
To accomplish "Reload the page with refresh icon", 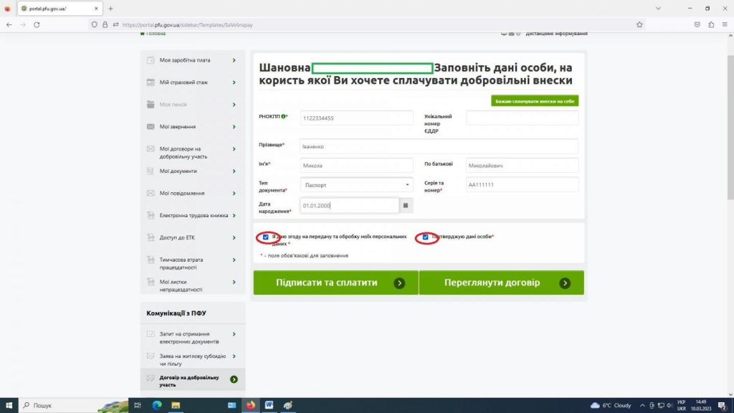I will coord(37,25).
